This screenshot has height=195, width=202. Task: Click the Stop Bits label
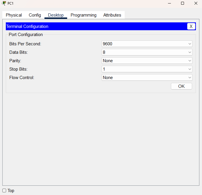pos(18,69)
